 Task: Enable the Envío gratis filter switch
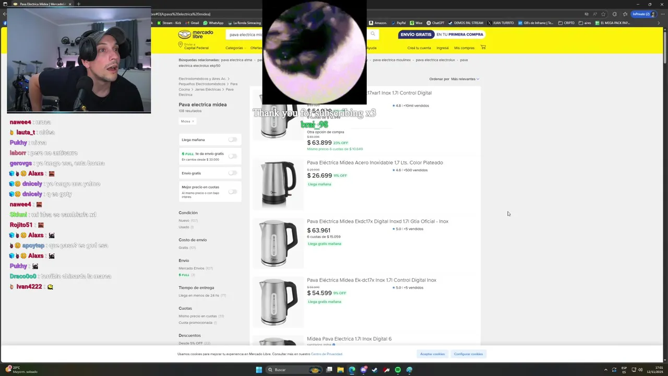click(x=233, y=173)
